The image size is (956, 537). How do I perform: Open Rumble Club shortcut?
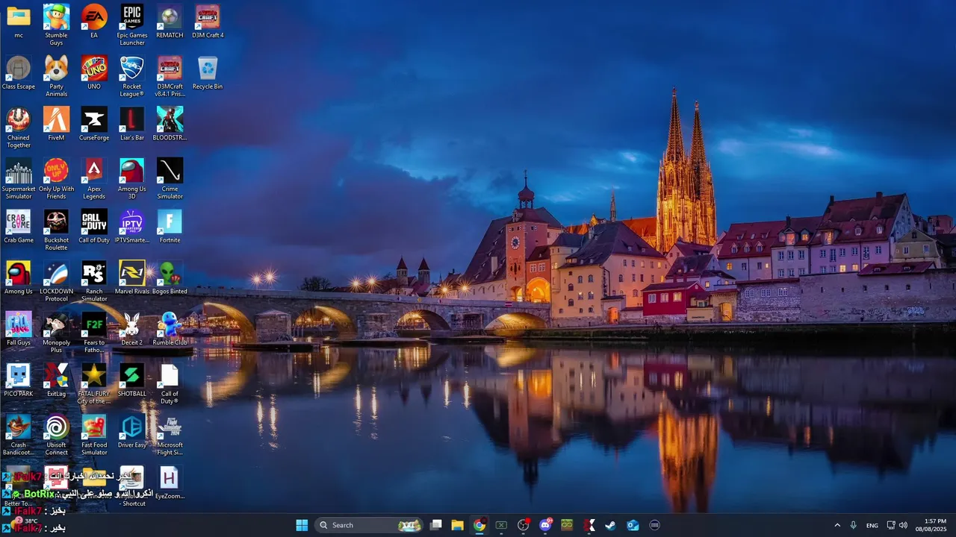[170, 330]
